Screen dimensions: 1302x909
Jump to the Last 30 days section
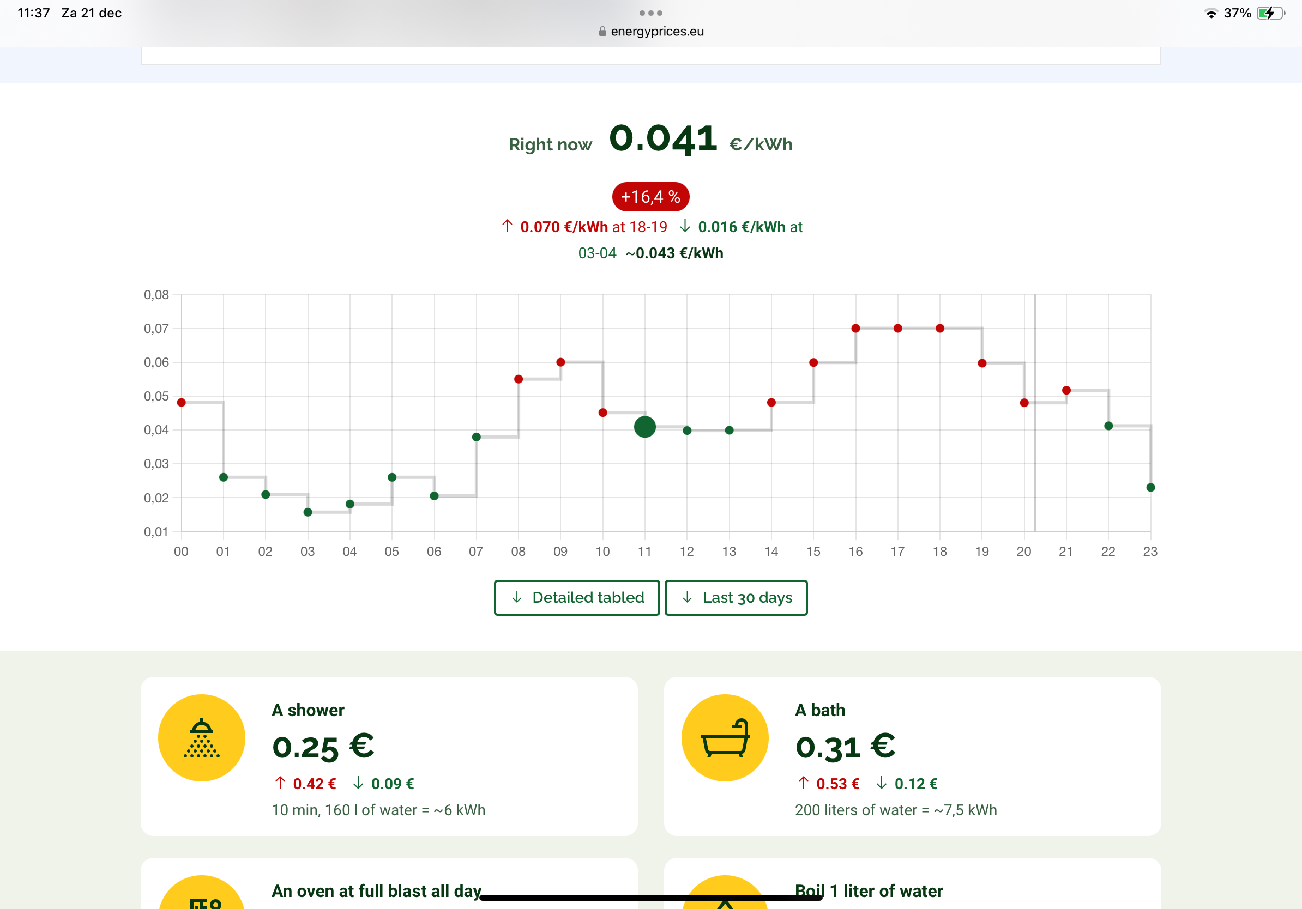point(736,597)
